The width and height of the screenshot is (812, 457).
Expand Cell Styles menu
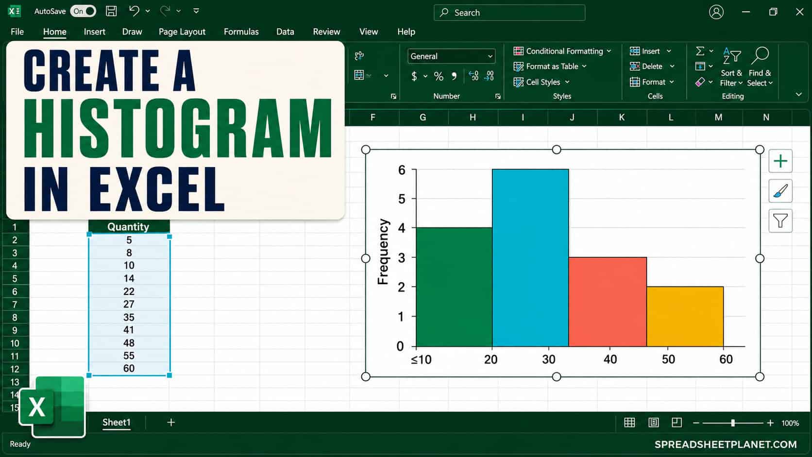pos(541,82)
